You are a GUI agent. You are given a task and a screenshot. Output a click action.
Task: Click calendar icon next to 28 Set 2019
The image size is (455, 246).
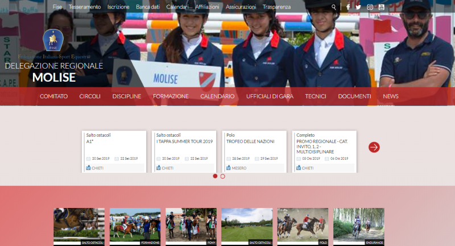pos(229,159)
